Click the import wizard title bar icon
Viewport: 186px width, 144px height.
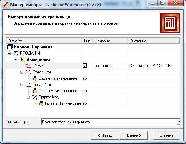5,5
